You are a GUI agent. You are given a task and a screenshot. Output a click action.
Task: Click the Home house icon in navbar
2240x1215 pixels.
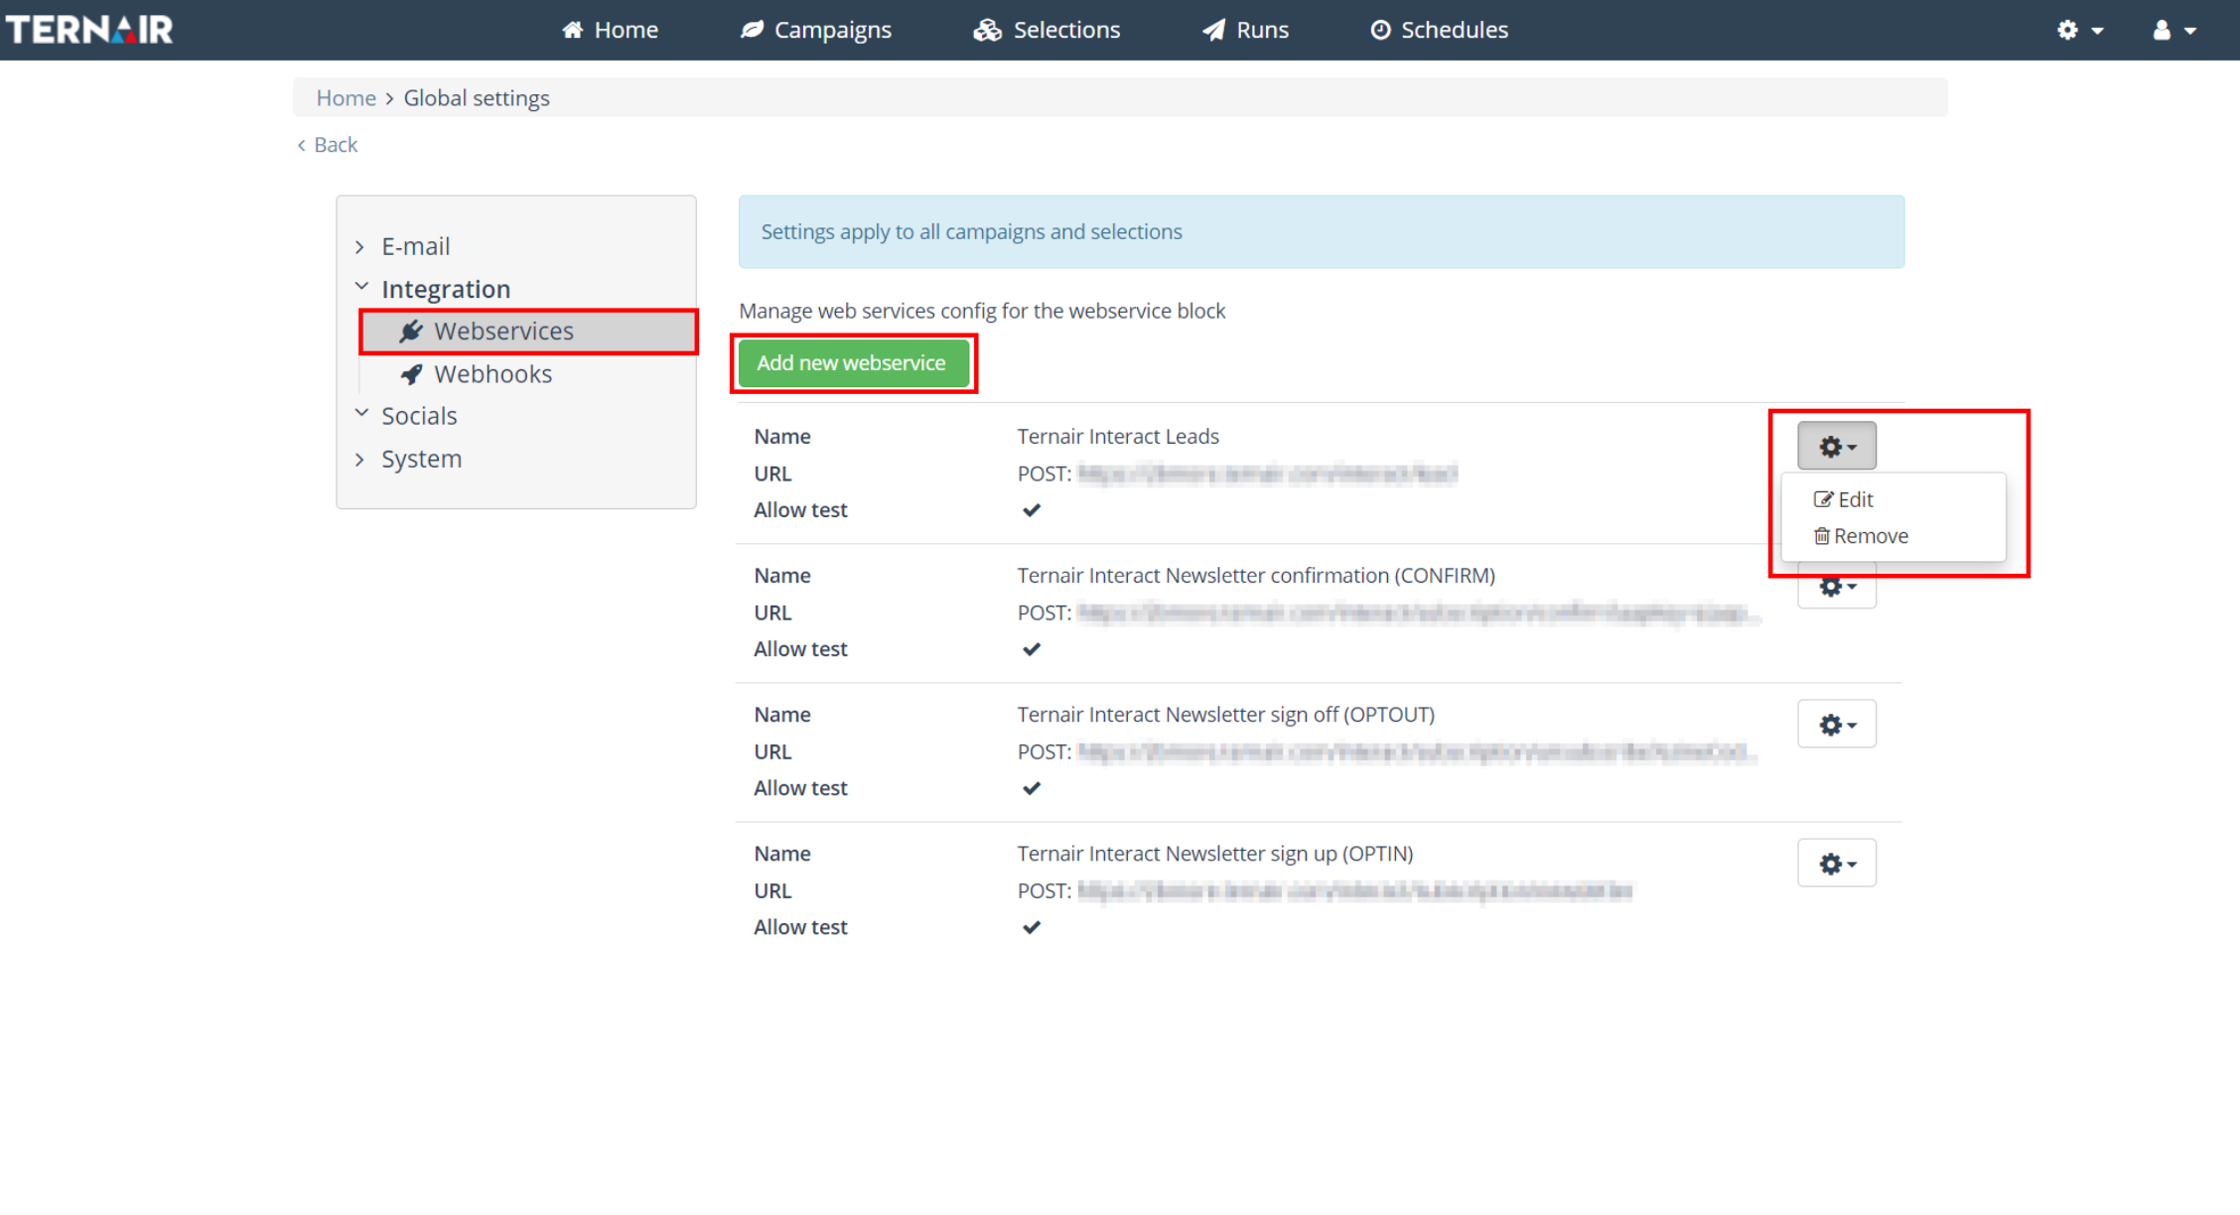[573, 30]
